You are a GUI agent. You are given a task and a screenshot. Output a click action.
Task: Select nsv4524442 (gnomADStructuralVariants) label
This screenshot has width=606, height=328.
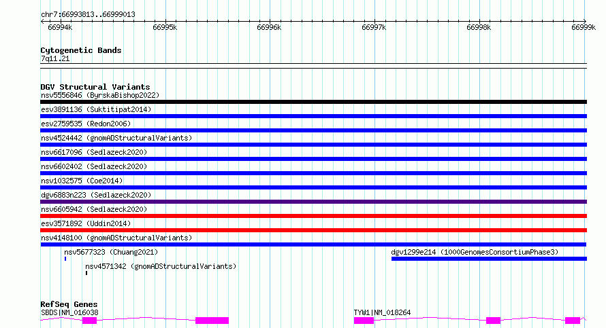[116, 138]
